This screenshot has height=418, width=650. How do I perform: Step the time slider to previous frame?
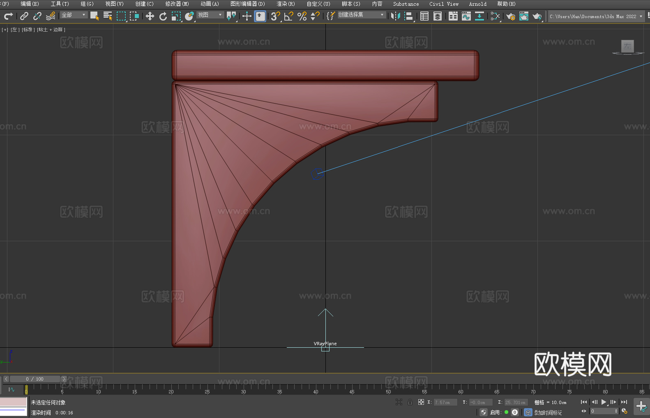click(x=6, y=379)
